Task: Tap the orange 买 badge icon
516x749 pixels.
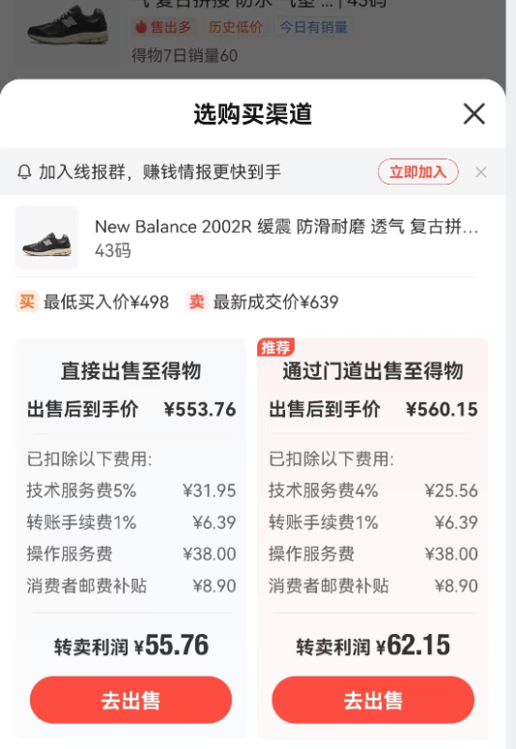Action: tap(27, 302)
